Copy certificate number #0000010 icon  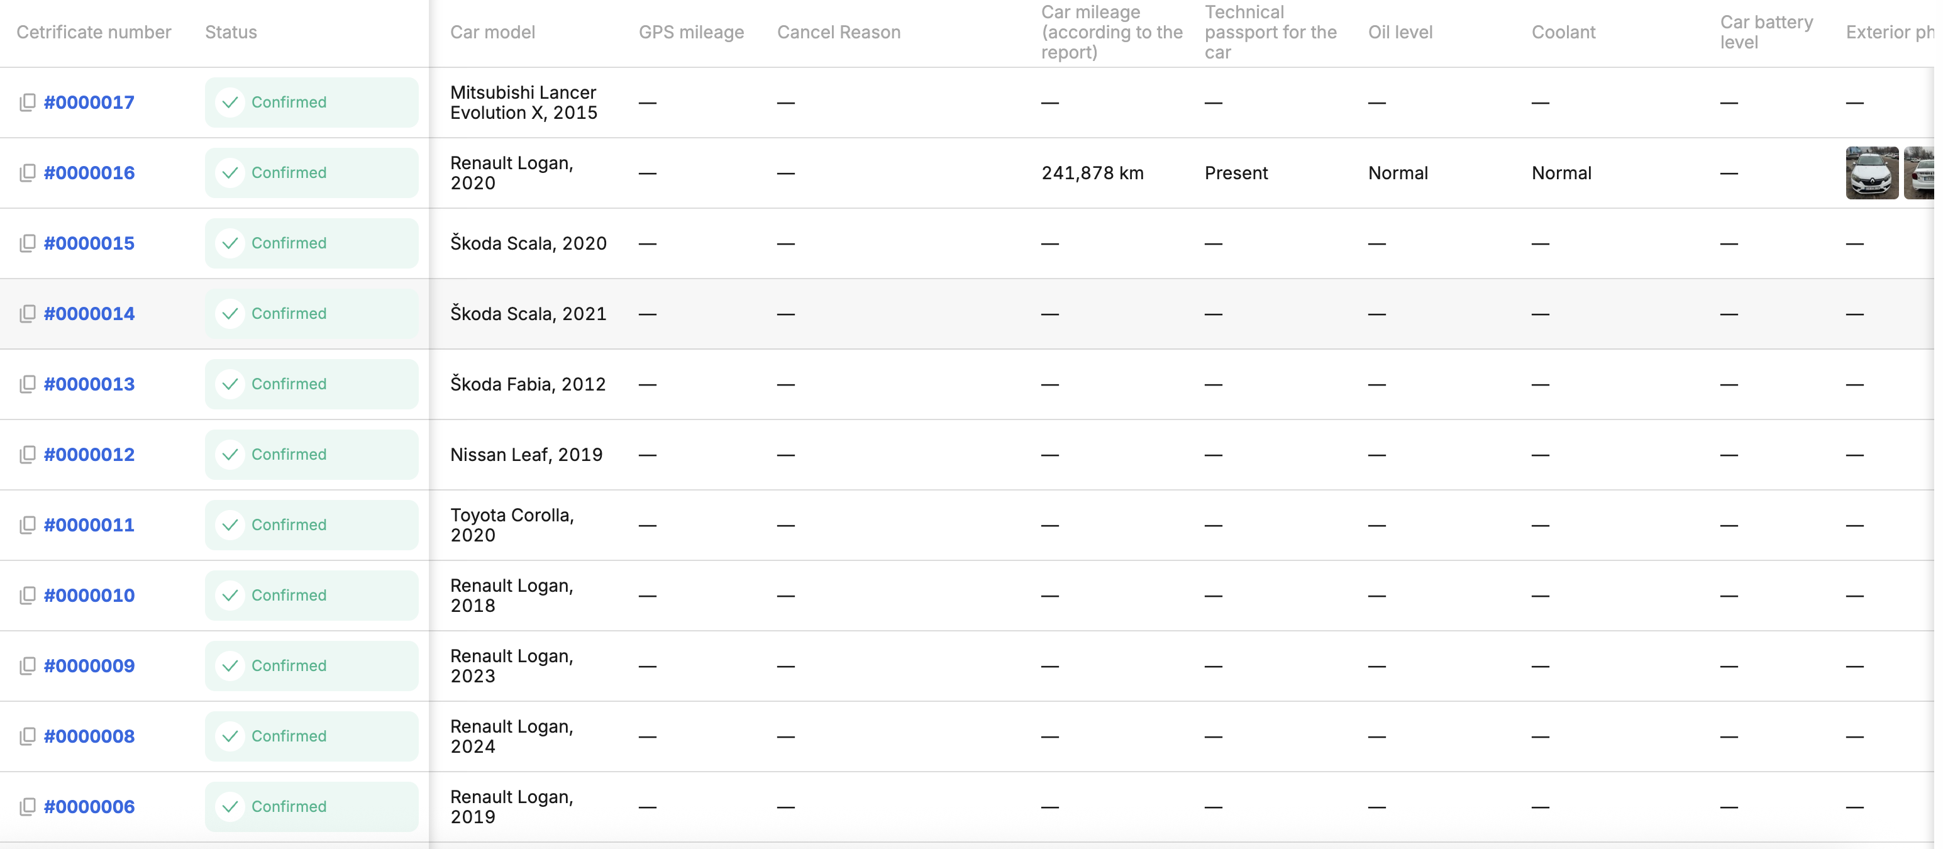[27, 596]
